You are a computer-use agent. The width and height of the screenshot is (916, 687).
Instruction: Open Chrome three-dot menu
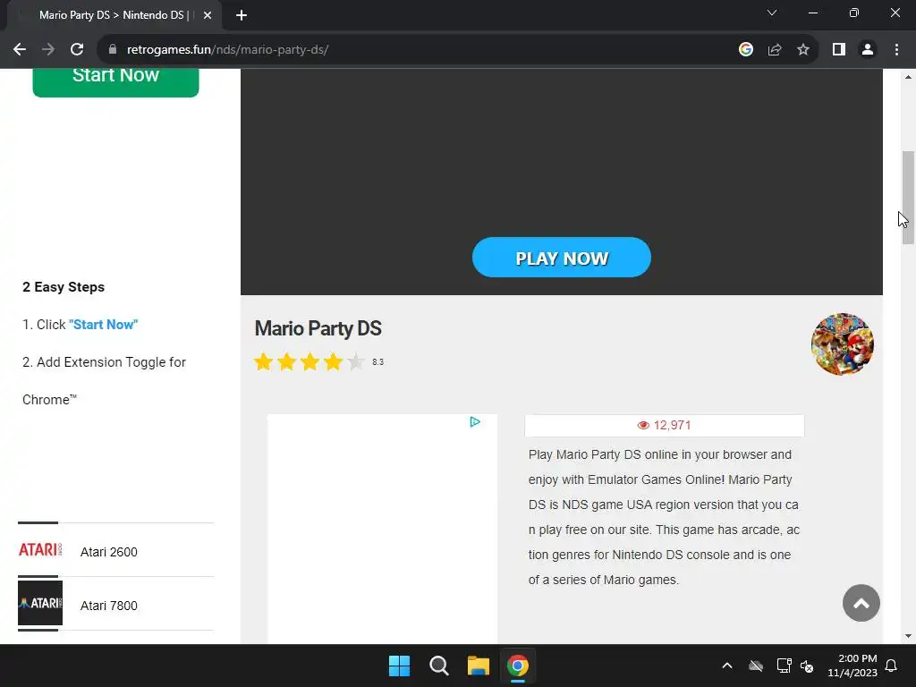tap(896, 50)
